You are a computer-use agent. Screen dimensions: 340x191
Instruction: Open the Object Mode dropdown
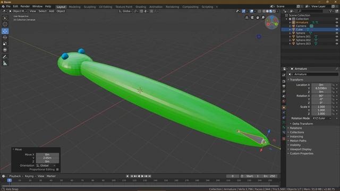18,11
